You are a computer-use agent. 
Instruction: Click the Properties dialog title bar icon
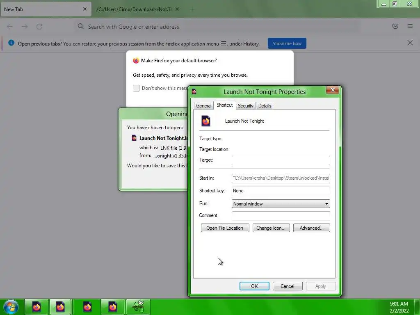194,91
